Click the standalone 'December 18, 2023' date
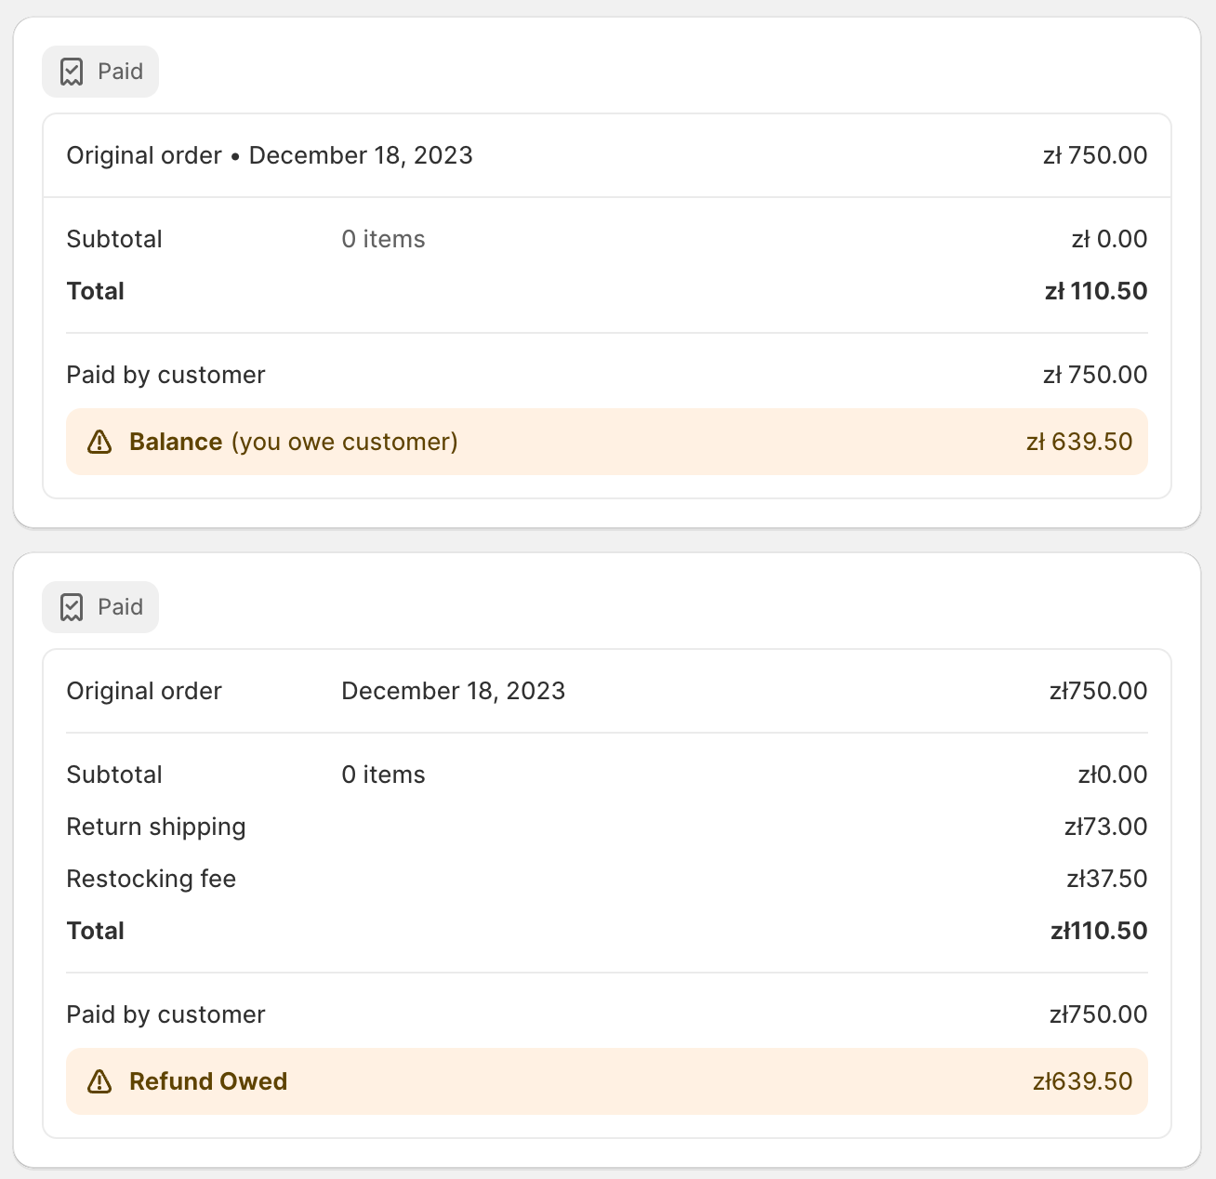The height and width of the screenshot is (1179, 1216). pyautogui.click(x=453, y=691)
